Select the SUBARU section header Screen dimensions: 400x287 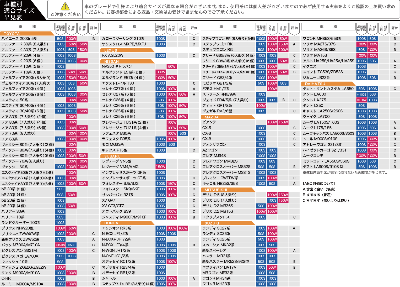point(112,156)
